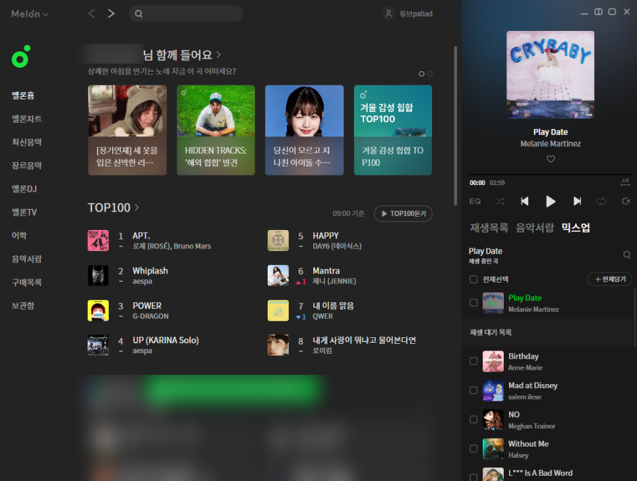
Task: Open 장르음악 in the sidebar
Action: click(27, 165)
